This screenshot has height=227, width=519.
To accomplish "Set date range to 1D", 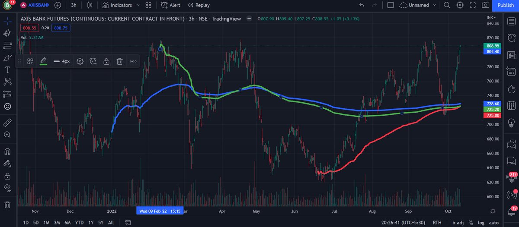I will coord(26,223).
